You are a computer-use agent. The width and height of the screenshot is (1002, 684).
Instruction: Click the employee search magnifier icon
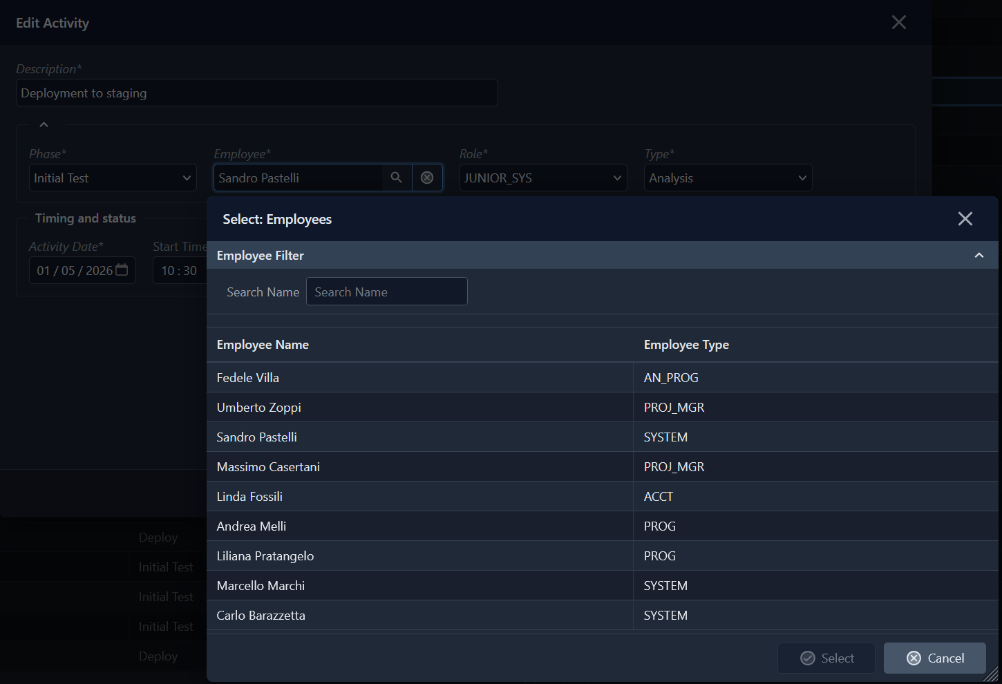(x=397, y=178)
